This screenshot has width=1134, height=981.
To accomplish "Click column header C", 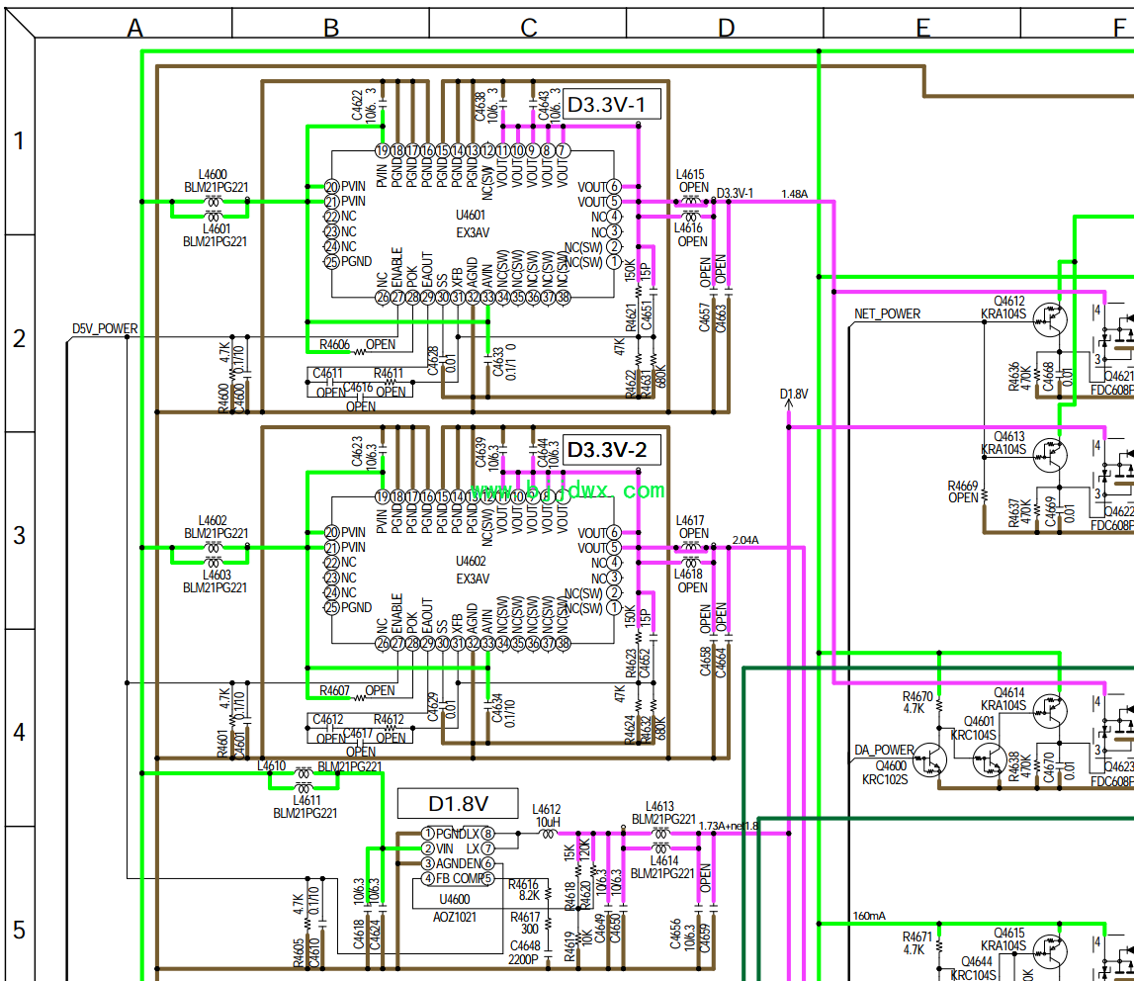I will tap(529, 28).
